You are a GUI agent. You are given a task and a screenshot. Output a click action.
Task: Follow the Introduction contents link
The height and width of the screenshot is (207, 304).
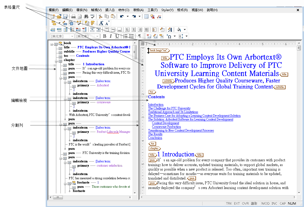156,105
